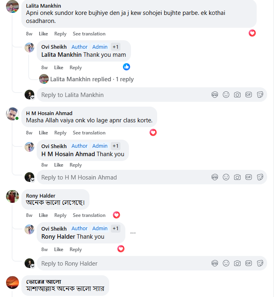The width and height of the screenshot is (274, 297).
Task: Switch commenting identity in Lalita Mankhin reply
Action: coord(30,95)
